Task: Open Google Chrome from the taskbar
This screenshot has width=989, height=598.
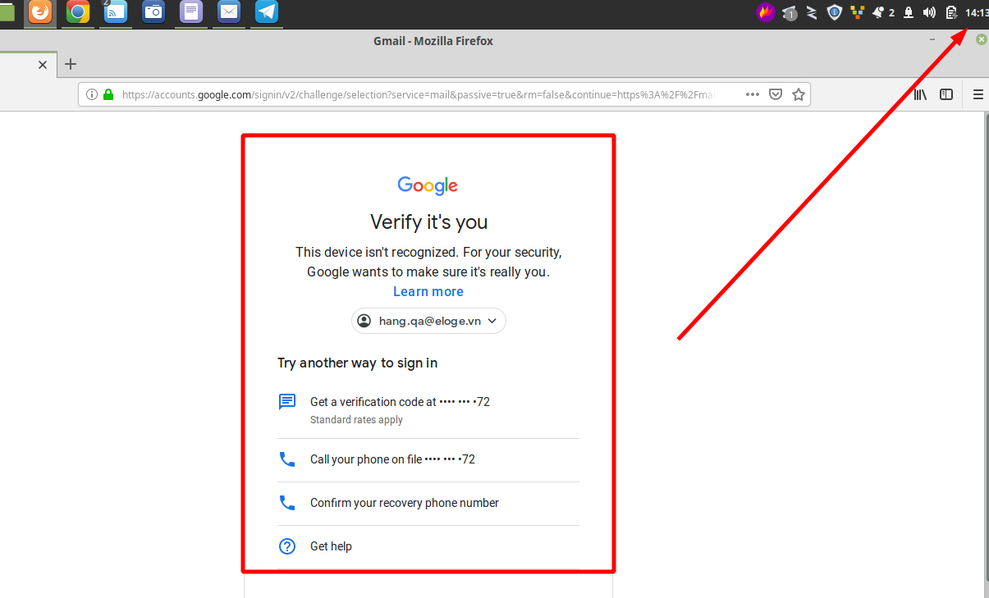Action: pos(78,11)
